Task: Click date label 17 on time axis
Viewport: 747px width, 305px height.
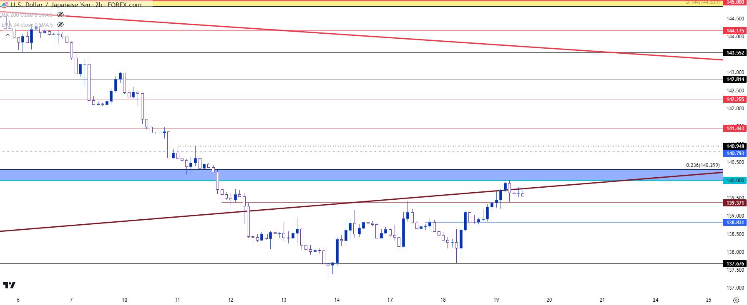Action: [390, 300]
